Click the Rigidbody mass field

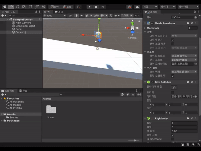[x=184, y=123]
